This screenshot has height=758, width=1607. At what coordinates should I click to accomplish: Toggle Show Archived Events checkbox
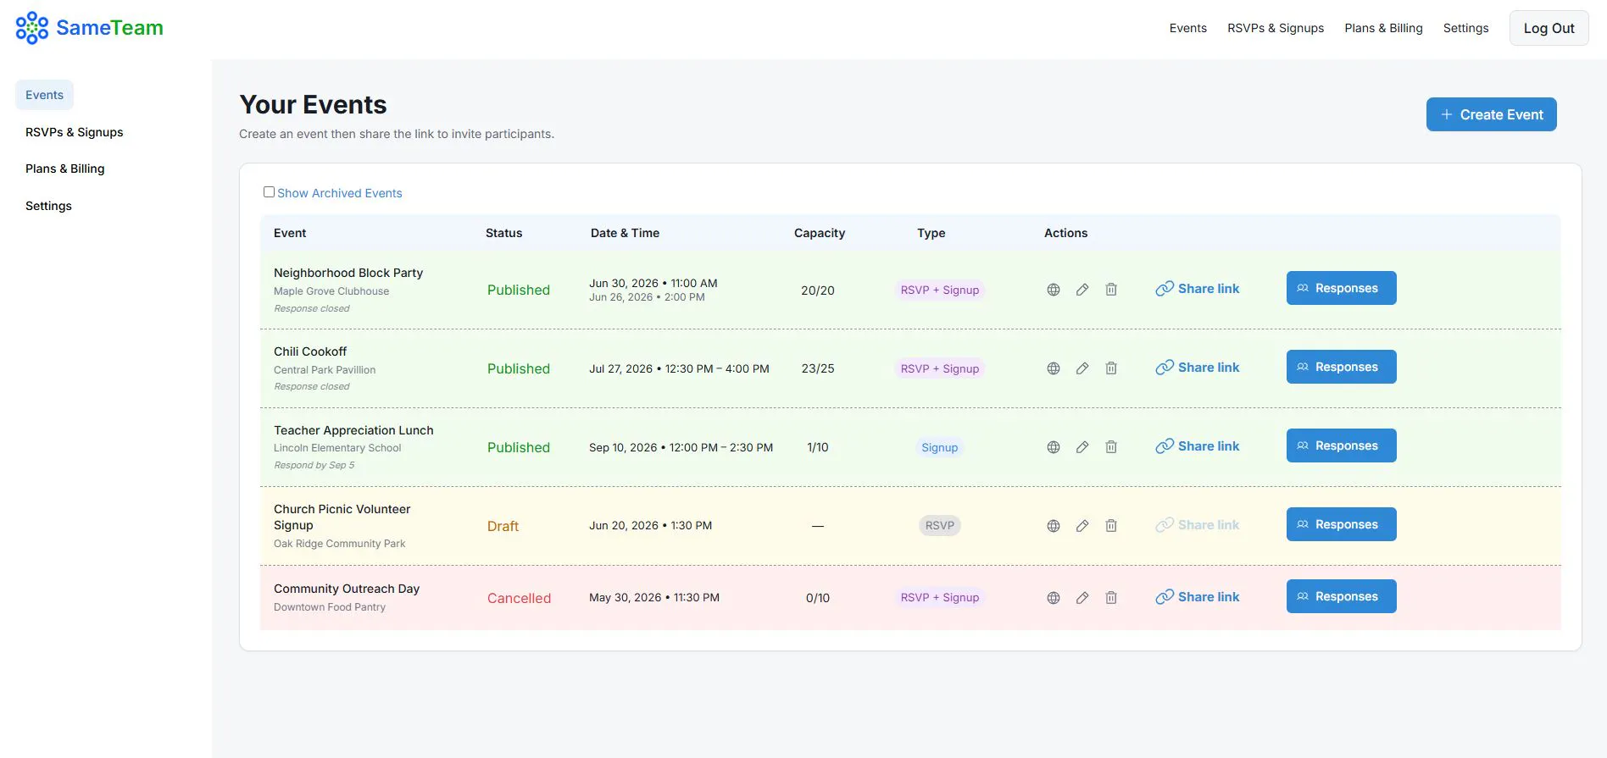coord(269,192)
